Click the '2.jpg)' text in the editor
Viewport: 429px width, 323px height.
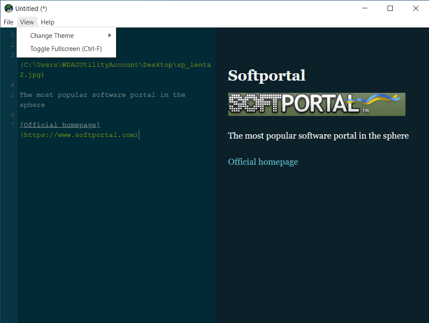pos(32,75)
